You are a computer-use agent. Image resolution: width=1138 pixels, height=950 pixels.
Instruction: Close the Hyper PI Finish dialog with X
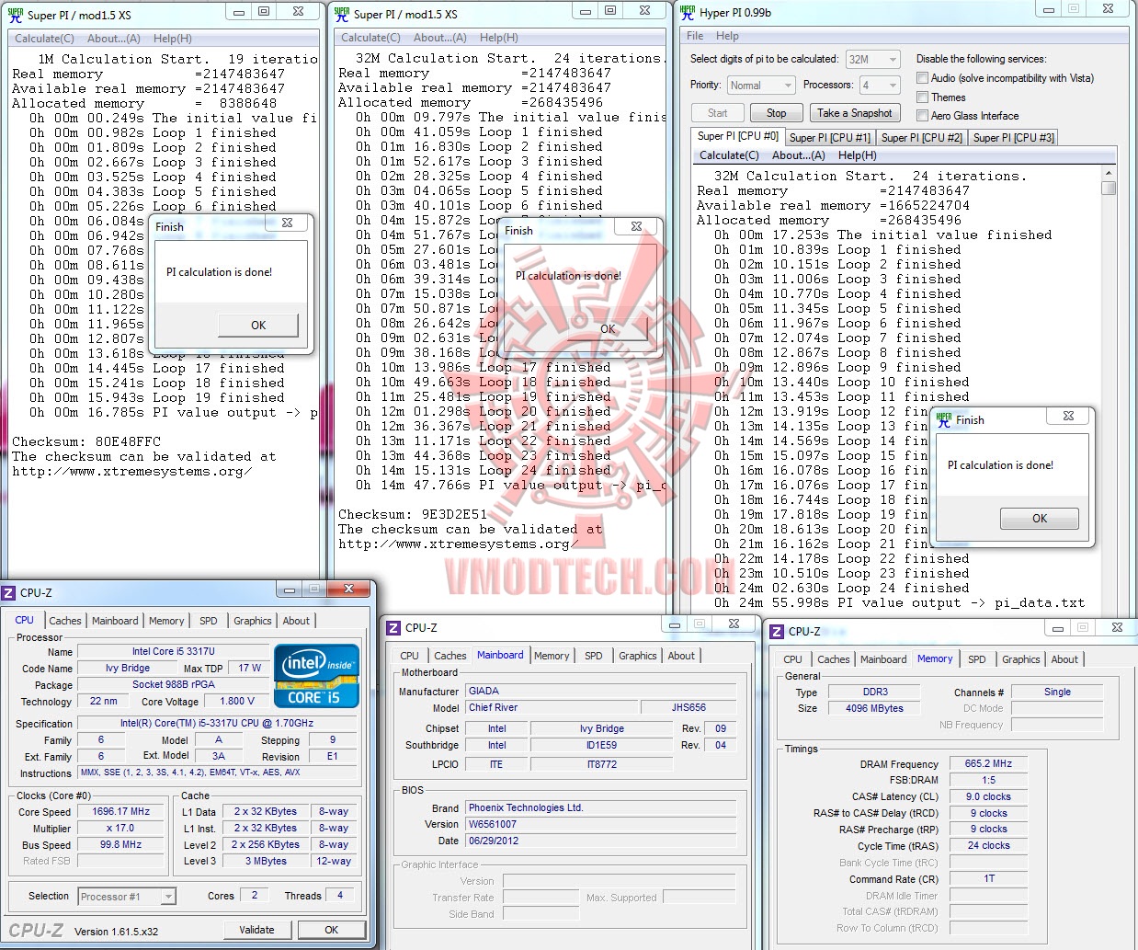pyautogui.click(x=1068, y=416)
